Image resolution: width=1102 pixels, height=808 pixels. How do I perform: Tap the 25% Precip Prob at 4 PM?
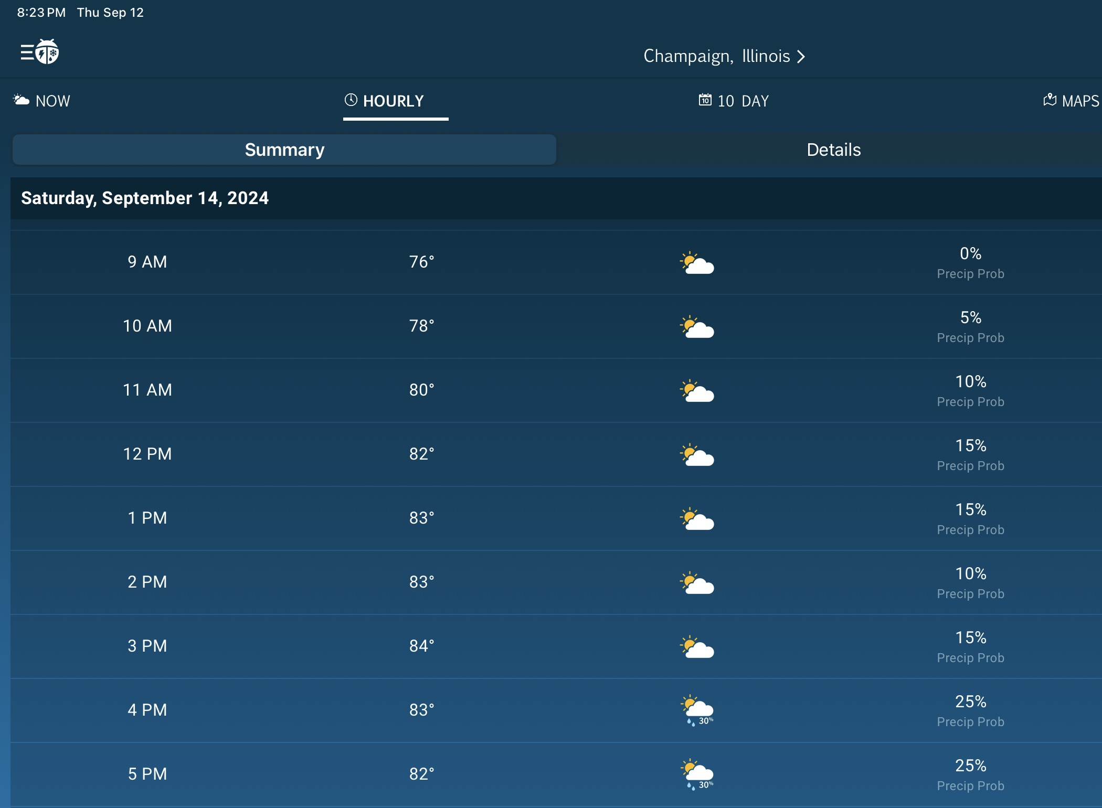tap(970, 710)
